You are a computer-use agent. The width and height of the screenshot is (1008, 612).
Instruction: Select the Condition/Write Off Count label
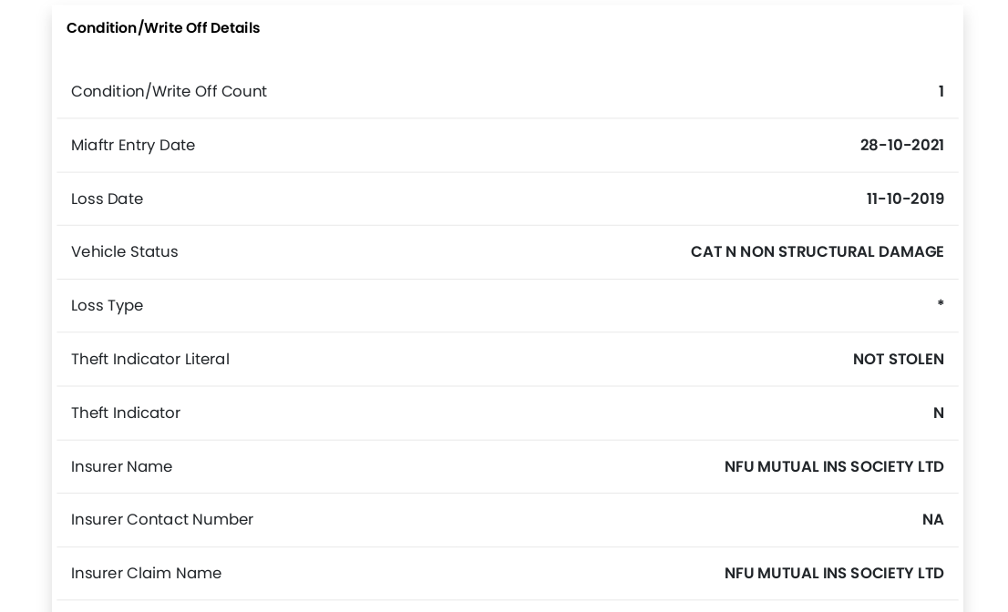[169, 91]
